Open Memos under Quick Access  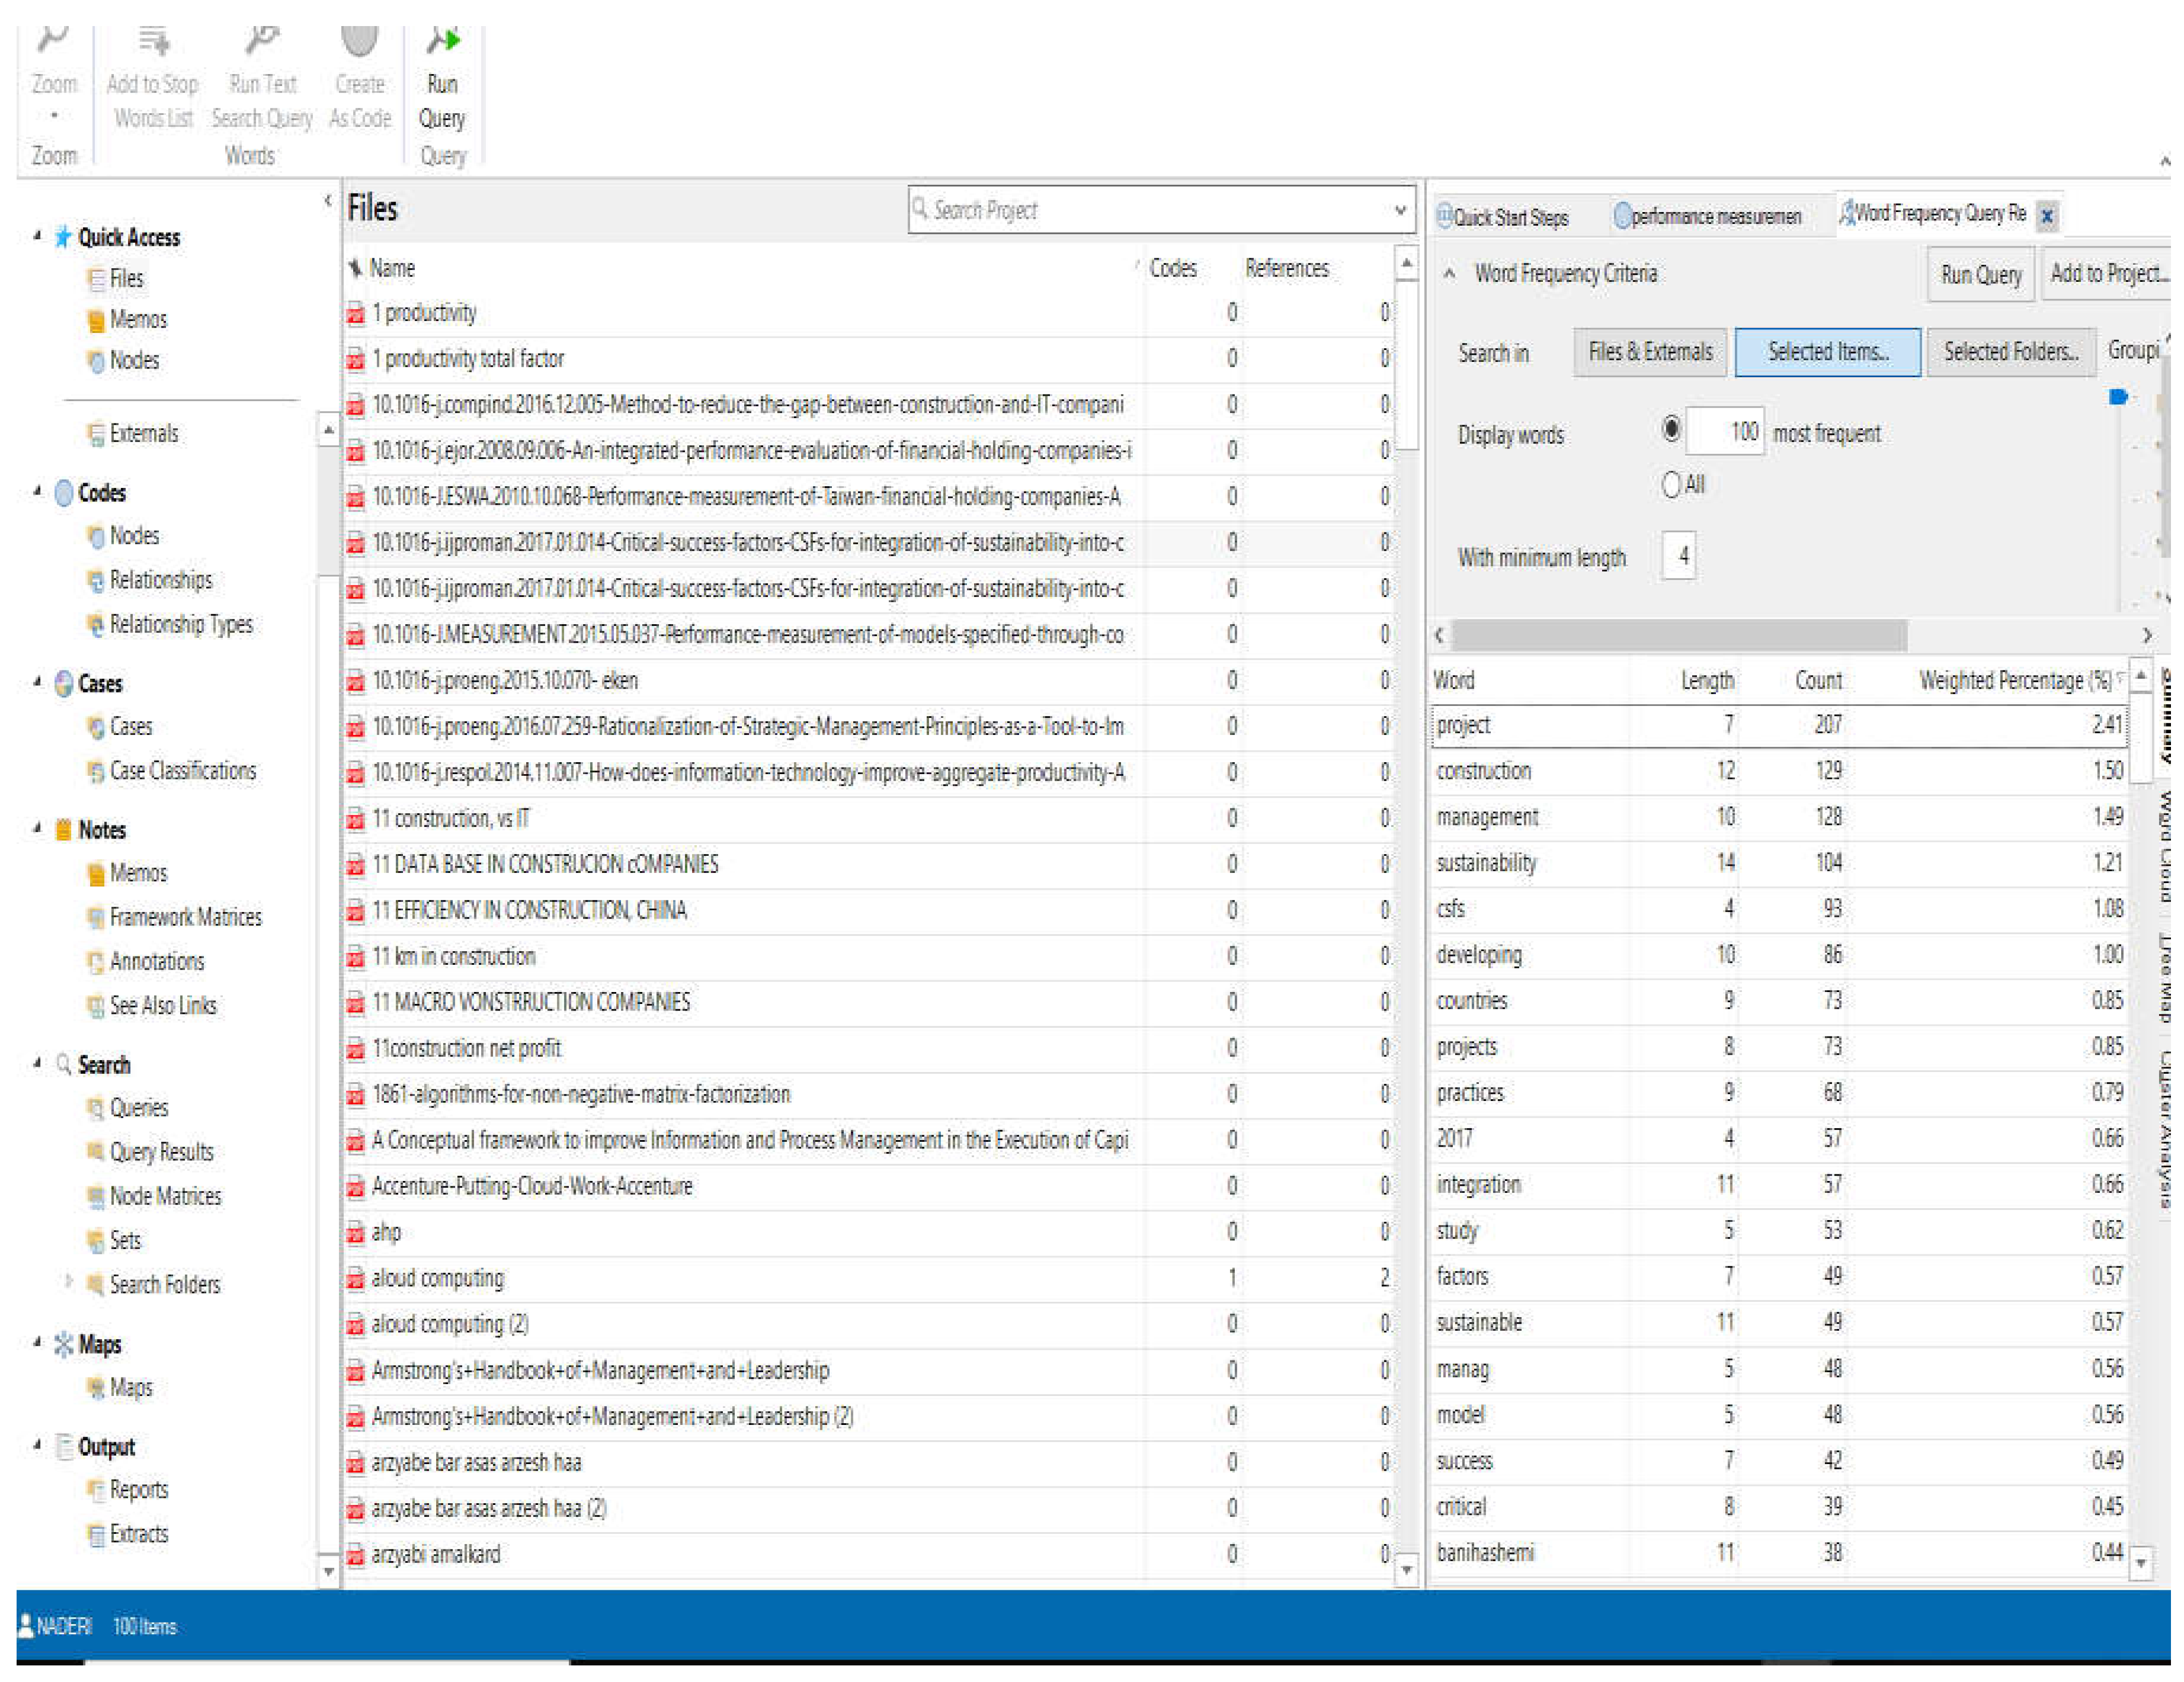point(137,320)
